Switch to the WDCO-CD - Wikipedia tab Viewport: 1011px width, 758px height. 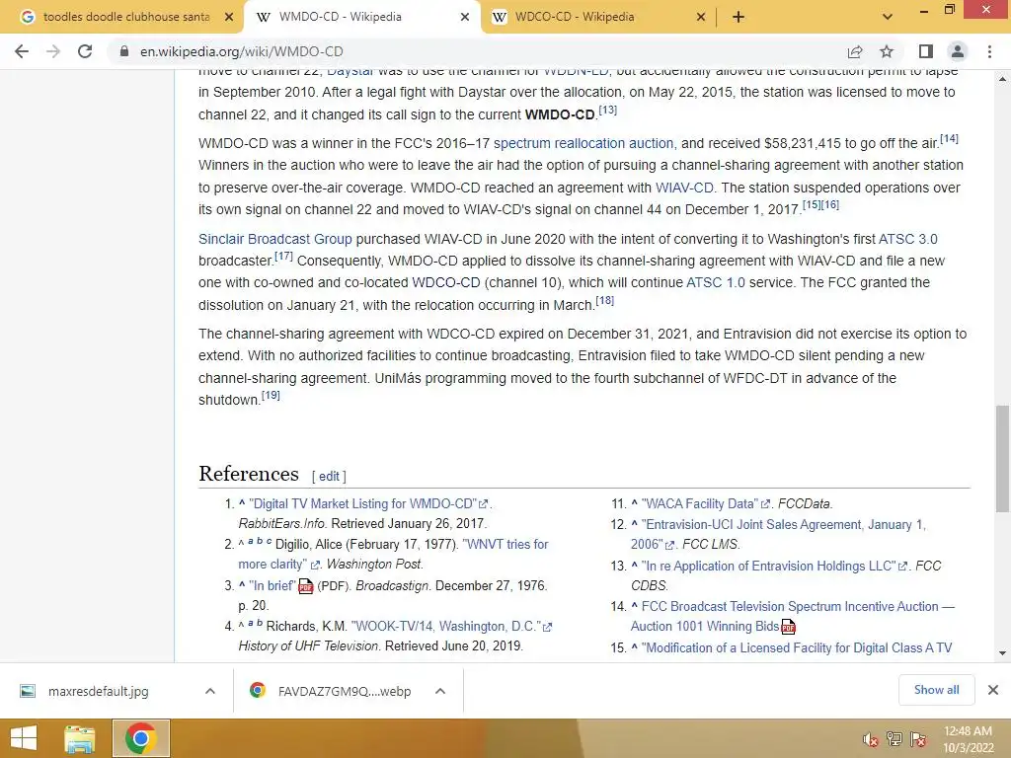click(576, 17)
